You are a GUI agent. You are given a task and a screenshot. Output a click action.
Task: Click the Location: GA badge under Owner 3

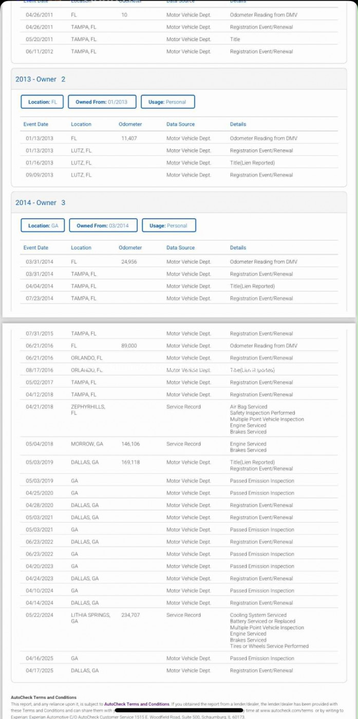click(x=43, y=225)
